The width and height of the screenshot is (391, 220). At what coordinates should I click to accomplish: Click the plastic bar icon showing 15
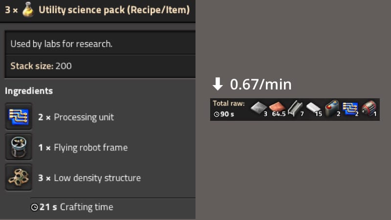click(313, 109)
